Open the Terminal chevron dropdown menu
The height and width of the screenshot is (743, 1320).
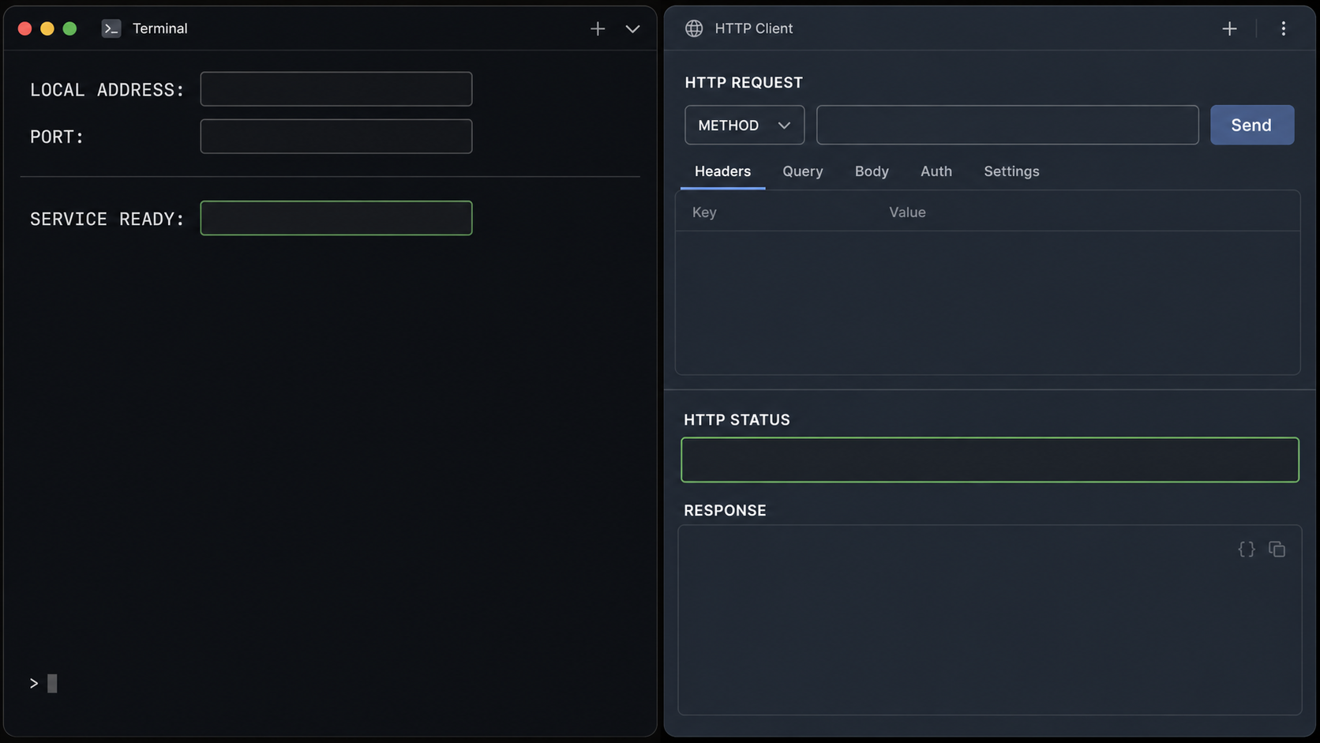[632, 28]
